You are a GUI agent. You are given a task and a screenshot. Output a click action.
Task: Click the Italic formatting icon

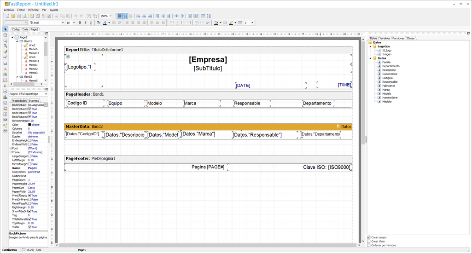tap(85, 23)
